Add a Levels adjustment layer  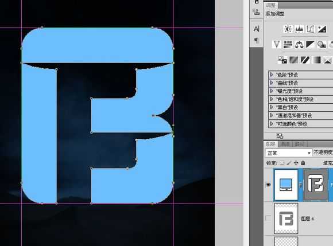click(x=299, y=29)
